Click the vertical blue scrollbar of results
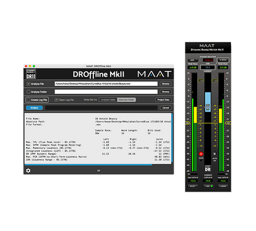The image size is (256, 231). click(x=172, y=138)
